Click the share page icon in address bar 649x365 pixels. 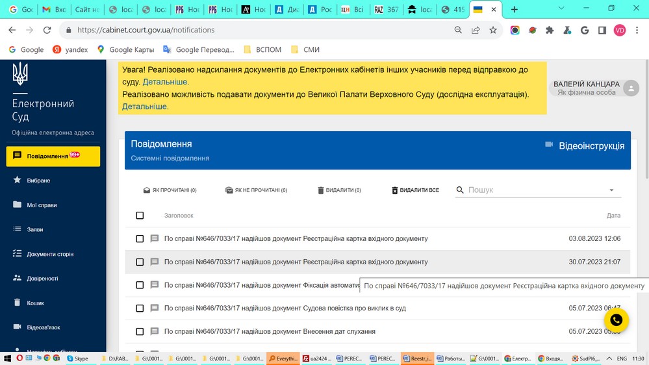476,30
